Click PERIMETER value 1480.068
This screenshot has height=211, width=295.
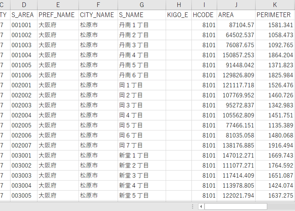(275, 136)
